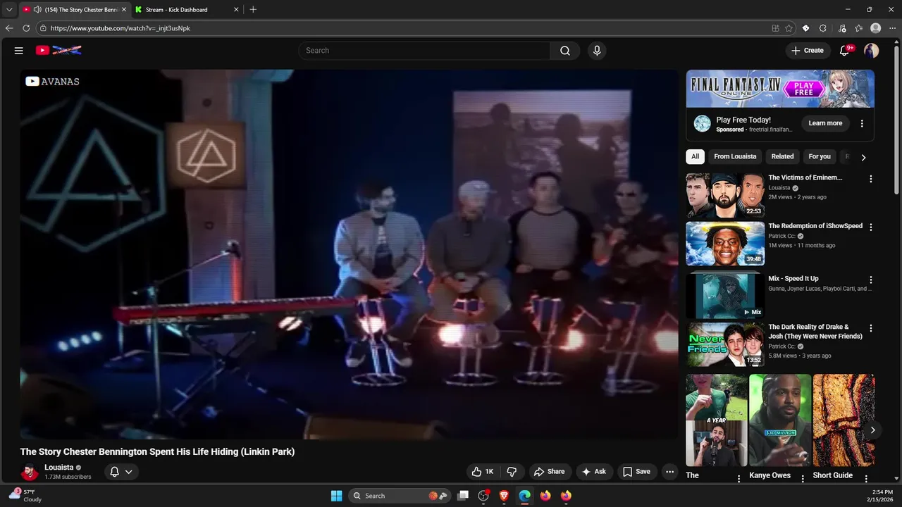Open the weather widget showing 57°F
The height and width of the screenshot is (507, 902).
tap(25, 495)
